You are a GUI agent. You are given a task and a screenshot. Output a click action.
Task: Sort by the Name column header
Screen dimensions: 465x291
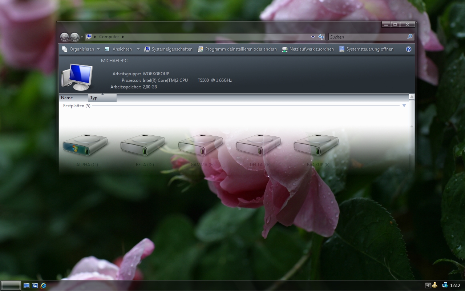pyautogui.click(x=73, y=98)
